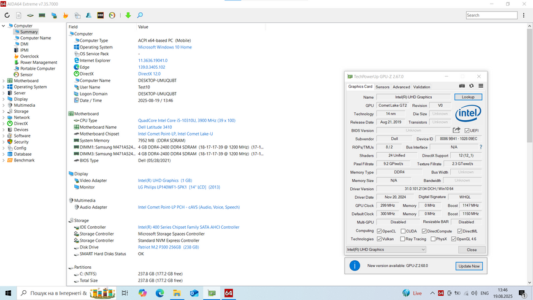This screenshot has width=533, height=300.
Task: Expand the Storage tree node
Action: click(4, 111)
